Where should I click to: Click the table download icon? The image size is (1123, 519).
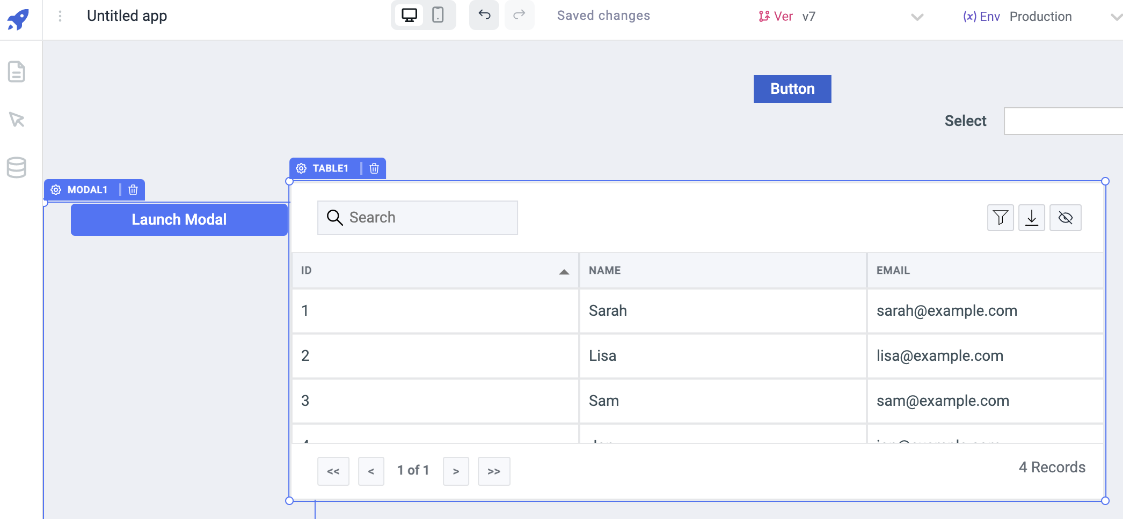pos(1032,218)
